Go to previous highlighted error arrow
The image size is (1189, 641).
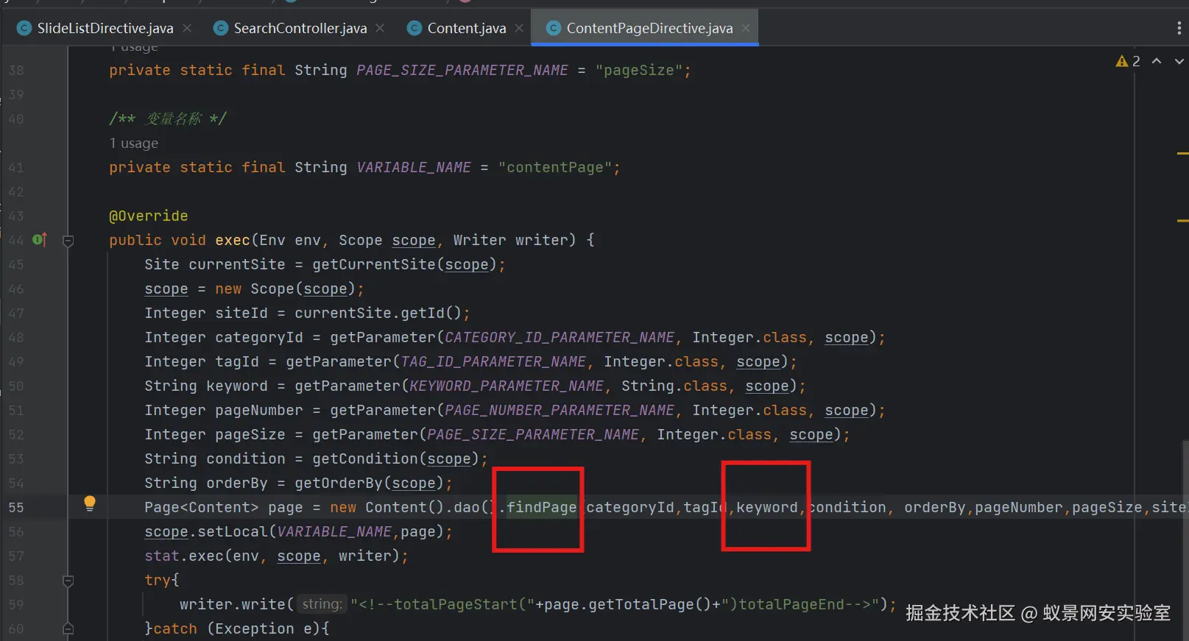[x=1157, y=61]
